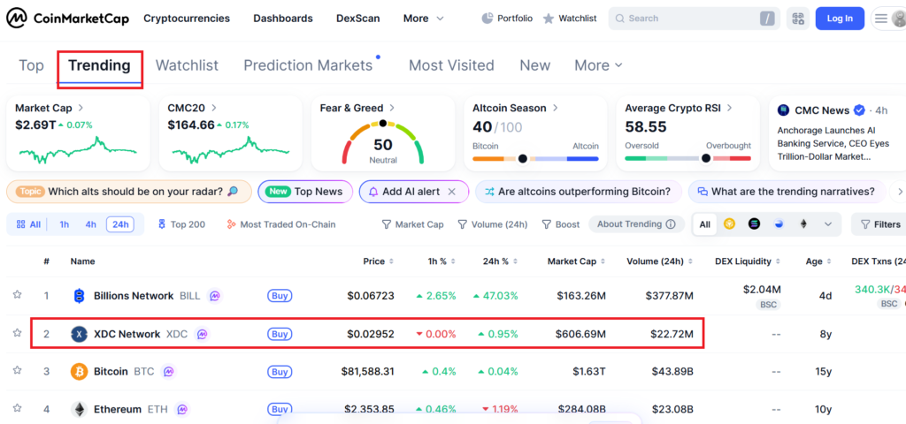906x424 pixels.
Task: Star Billions Network to watchlist
Action: [x=18, y=295]
